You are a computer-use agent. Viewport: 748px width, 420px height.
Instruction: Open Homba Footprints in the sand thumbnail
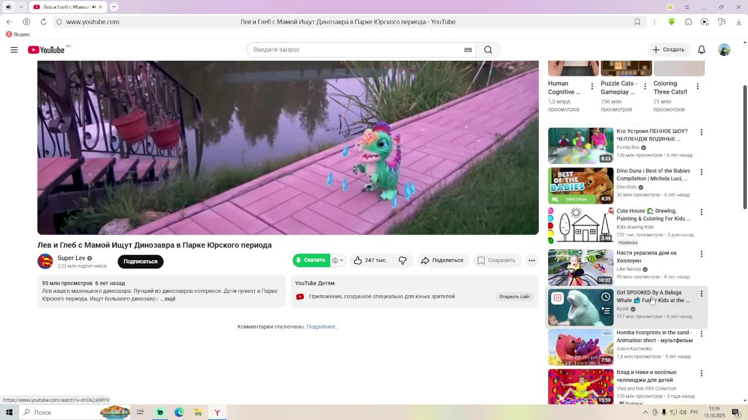click(580, 347)
